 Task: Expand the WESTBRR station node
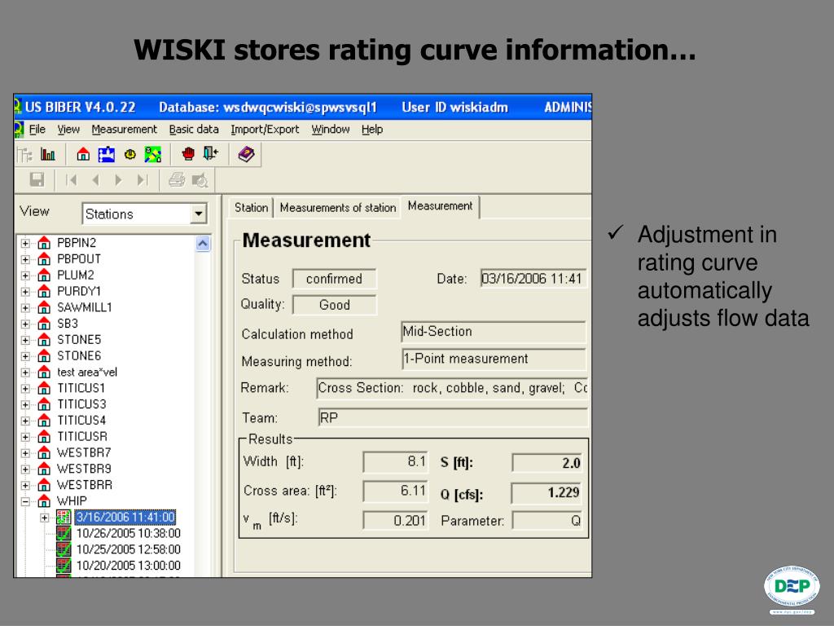(25, 486)
